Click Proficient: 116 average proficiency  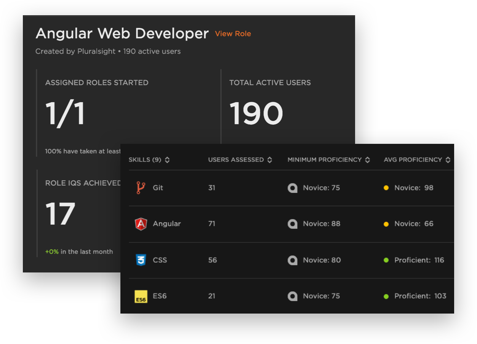coord(419,260)
